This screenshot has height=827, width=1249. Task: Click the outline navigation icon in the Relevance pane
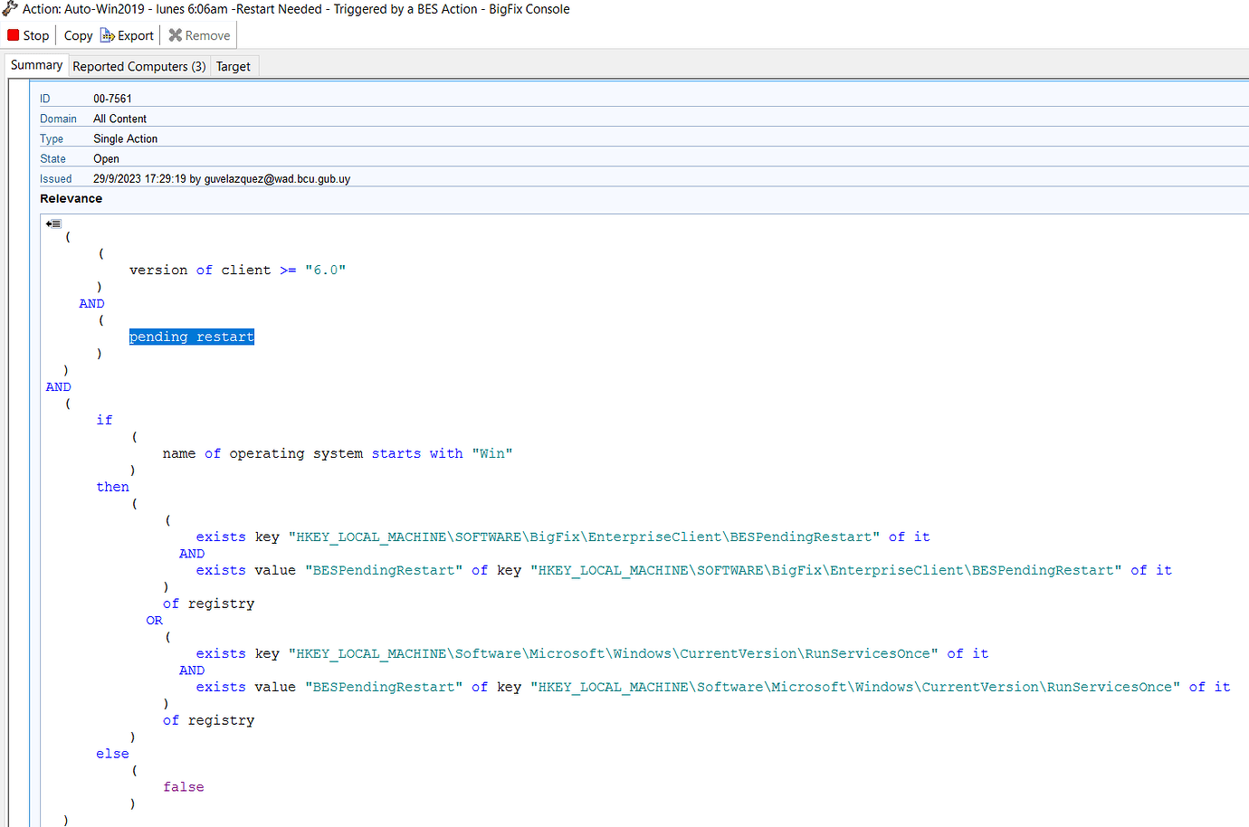53,223
